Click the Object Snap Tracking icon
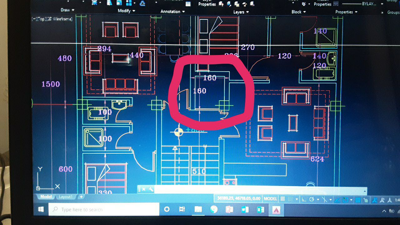 coord(337,199)
